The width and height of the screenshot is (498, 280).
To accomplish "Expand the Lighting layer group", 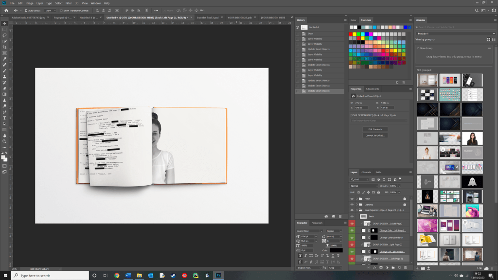I will 357,204.
